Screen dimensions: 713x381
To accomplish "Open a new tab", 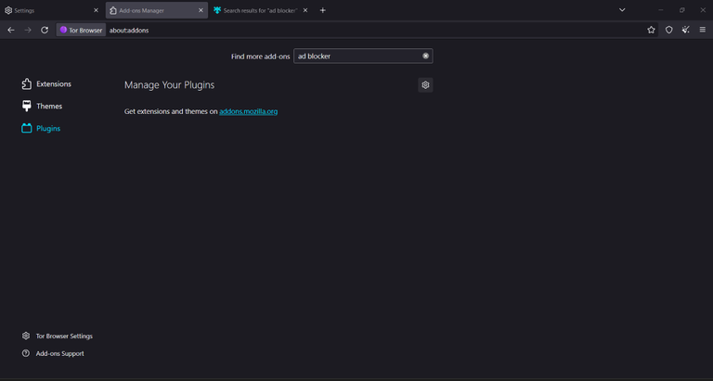I will [323, 10].
